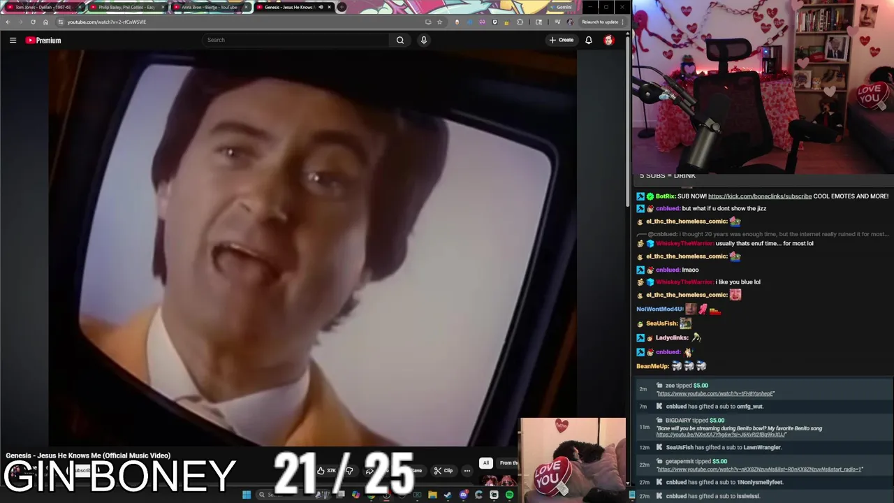Click video title 'Genesis - Jesus He Knows Me'
This screenshot has width=894, height=503.
[x=88, y=455]
